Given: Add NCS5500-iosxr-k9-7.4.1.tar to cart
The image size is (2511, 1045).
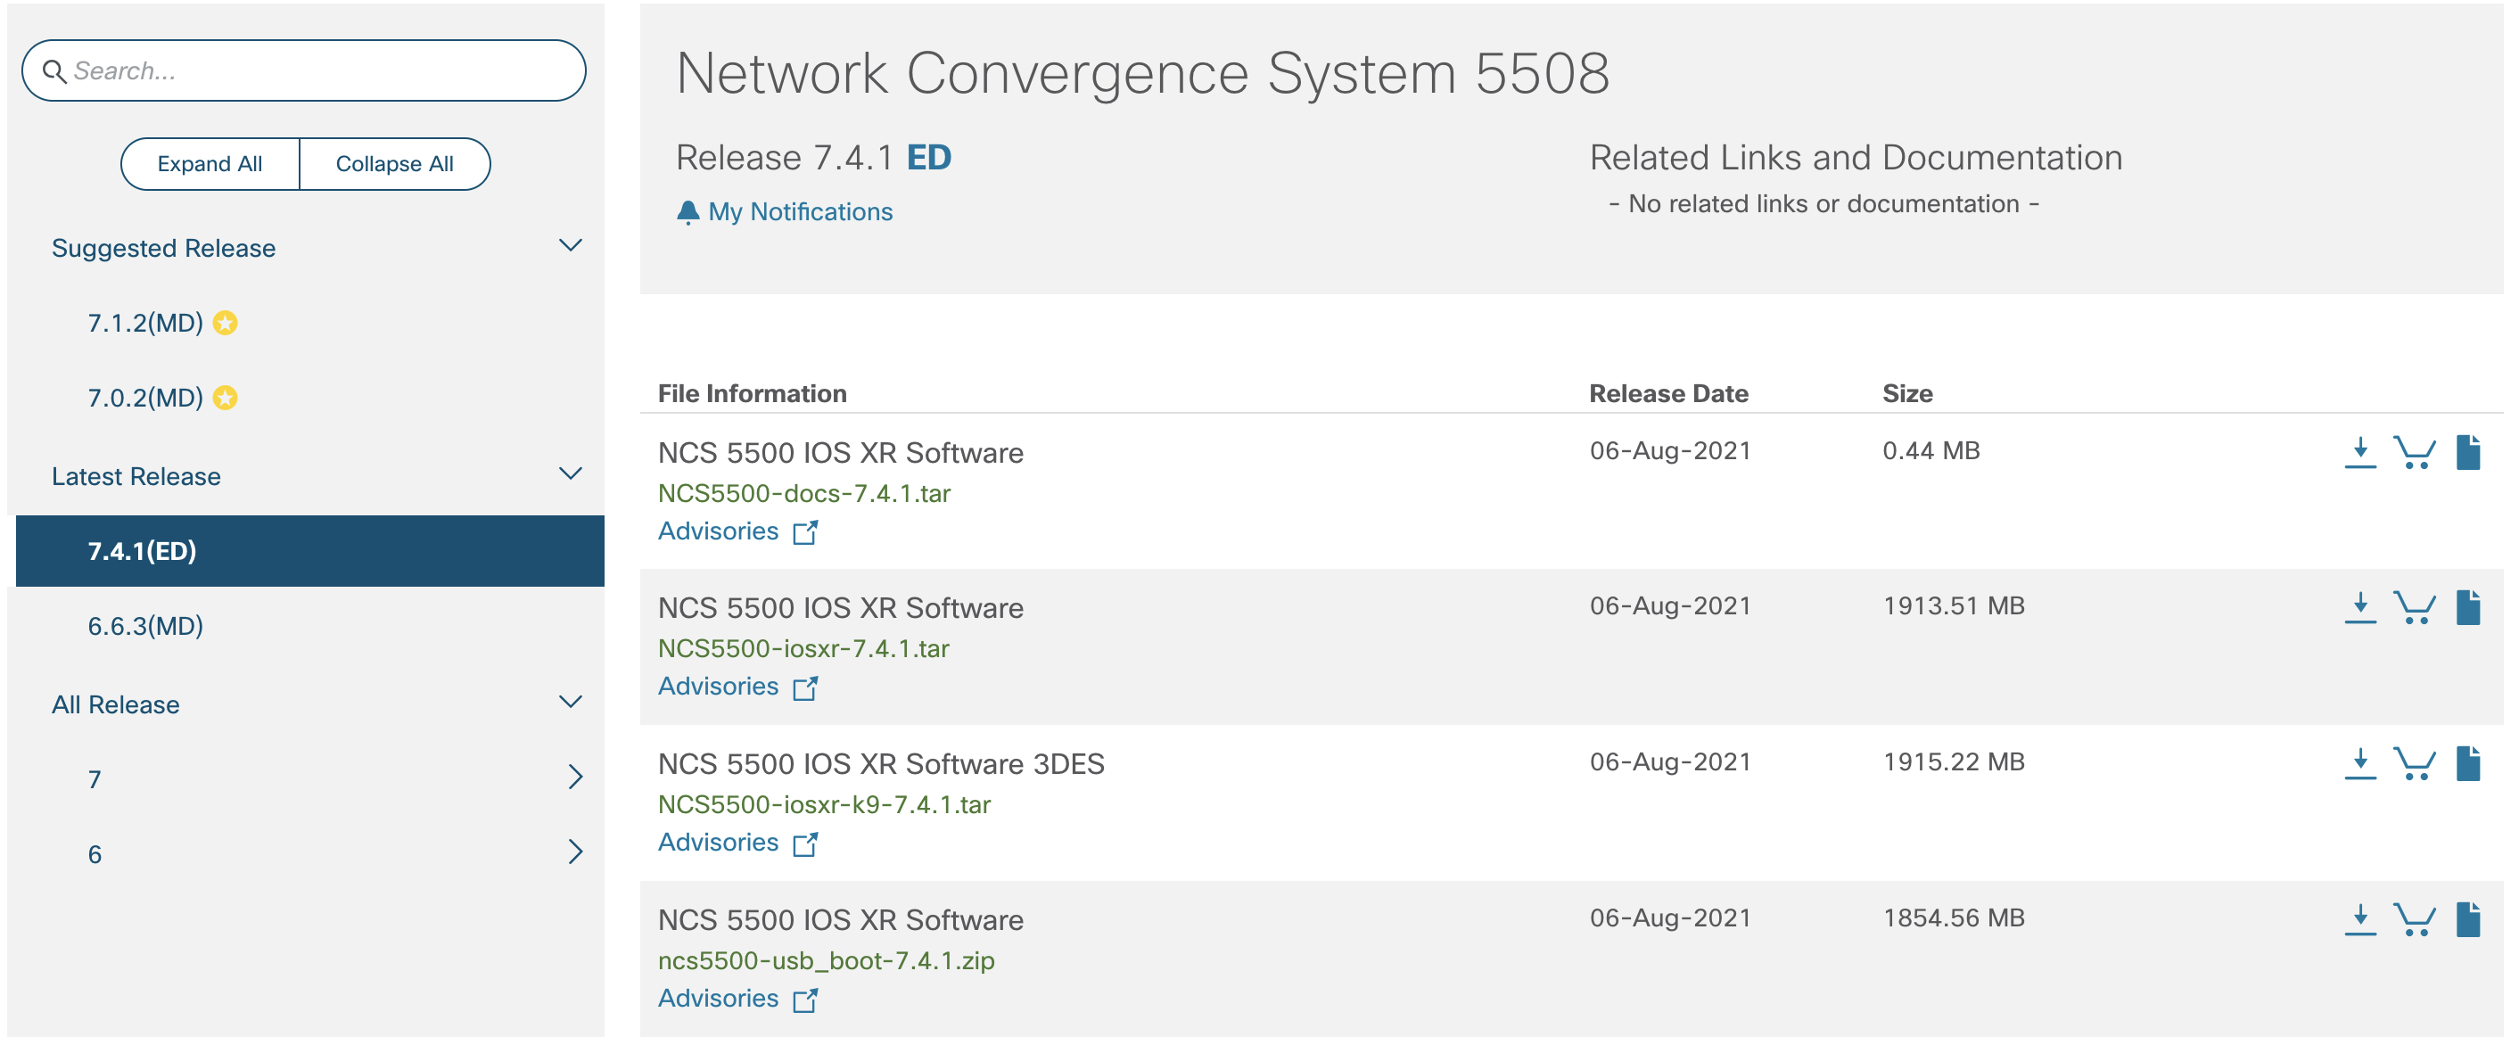Looking at the screenshot, I should point(2415,763).
